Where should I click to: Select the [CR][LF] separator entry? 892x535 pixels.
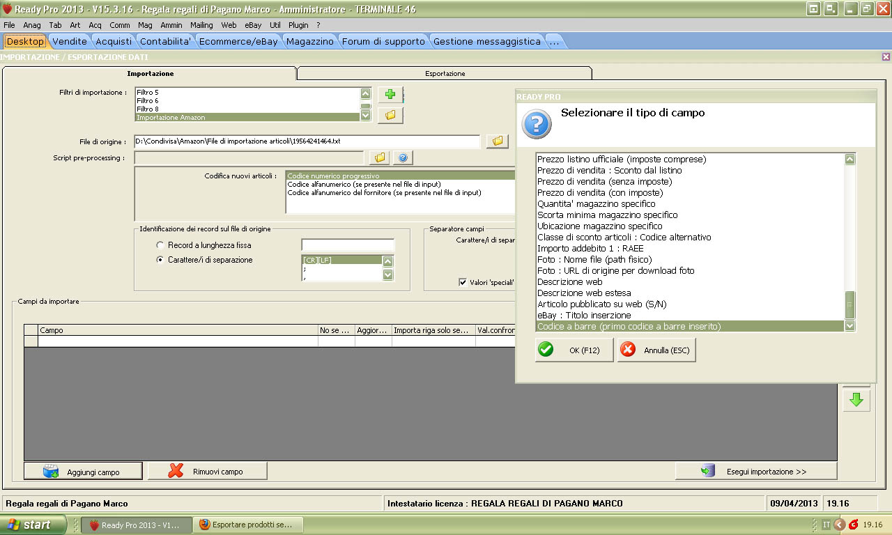[x=341, y=260]
